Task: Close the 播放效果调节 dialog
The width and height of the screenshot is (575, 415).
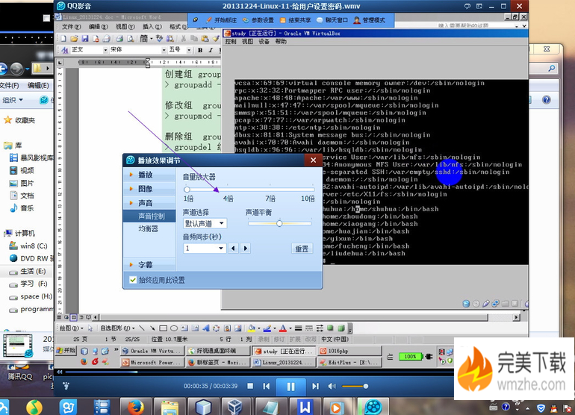Action: [x=313, y=160]
